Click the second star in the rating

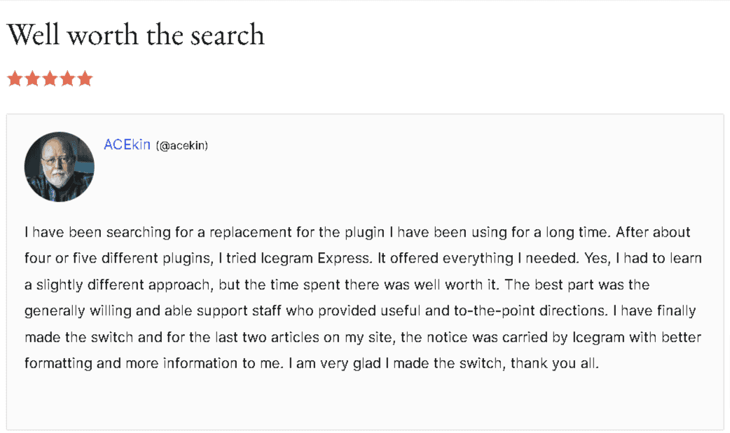point(32,78)
